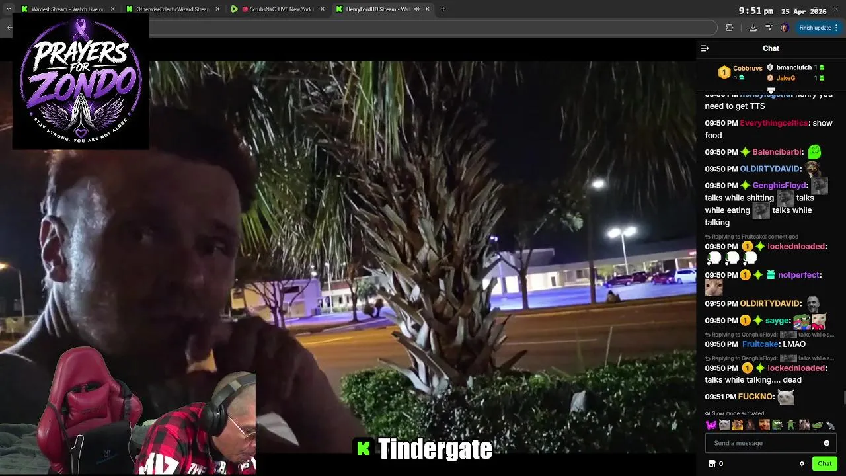
Task: Click the 'Slow mode activated' notice
Action: pos(734,413)
